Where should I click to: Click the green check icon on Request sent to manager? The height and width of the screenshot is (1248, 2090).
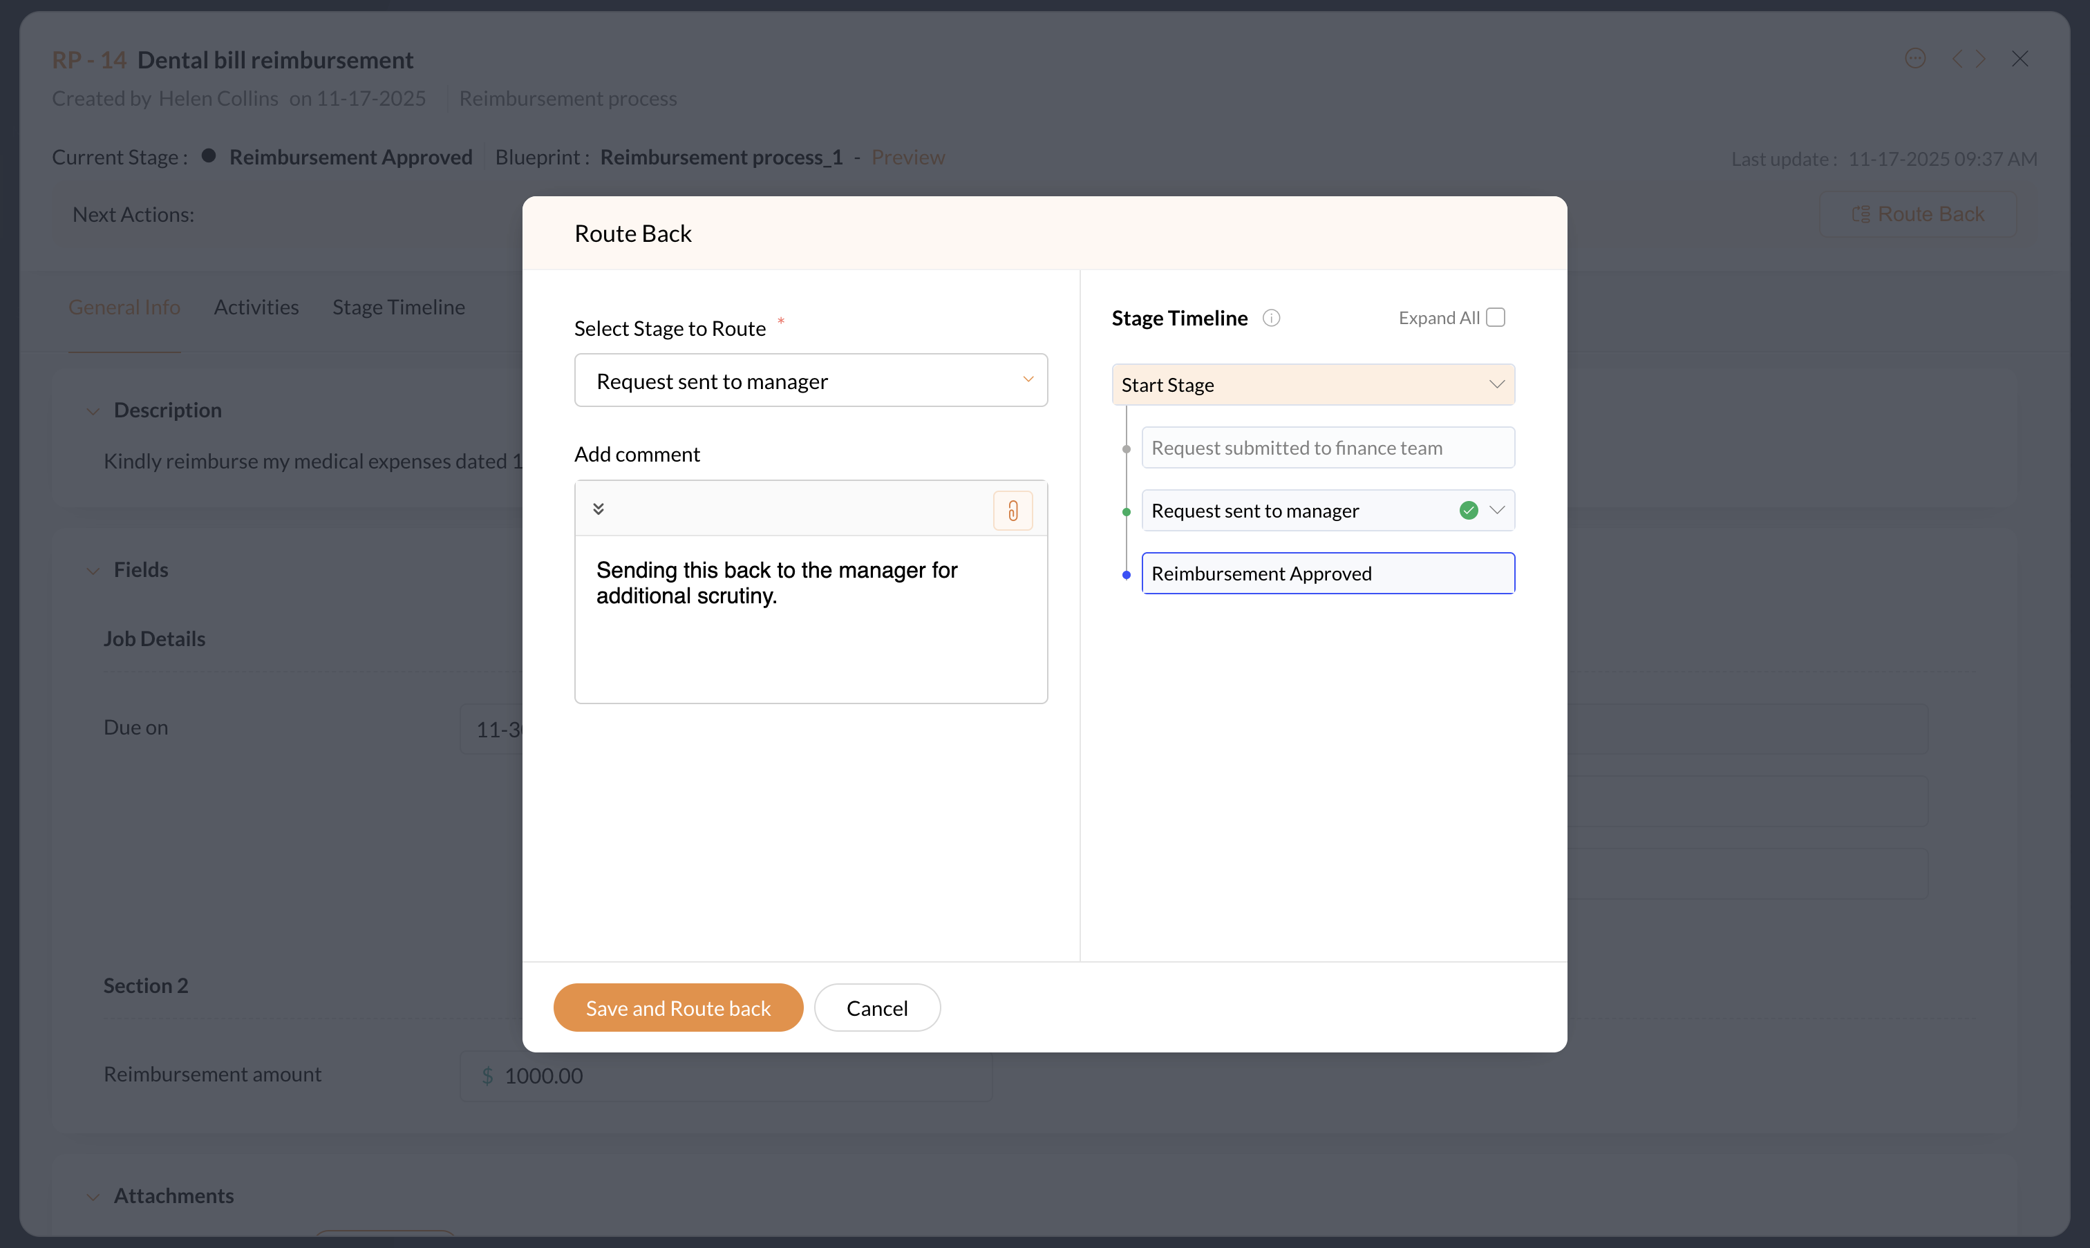[1469, 511]
